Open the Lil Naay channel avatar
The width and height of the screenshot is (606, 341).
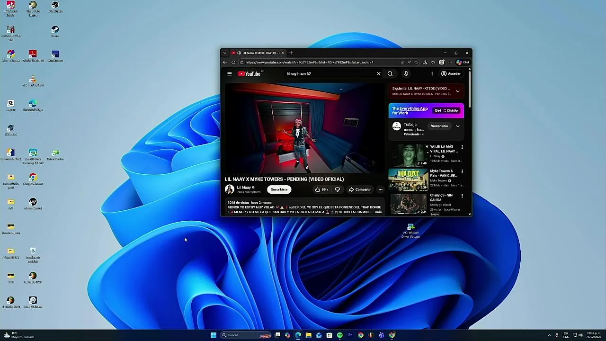click(230, 189)
